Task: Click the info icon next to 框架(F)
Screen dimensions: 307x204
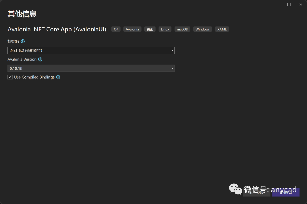Action: click(x=23, y=41)
